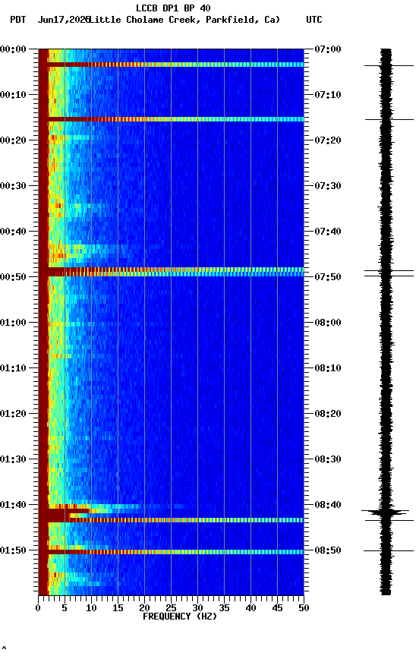This screenshot has height=656, width=419.
Task: Click the '01:50' PDT time label
Action: tap(13, 550)
